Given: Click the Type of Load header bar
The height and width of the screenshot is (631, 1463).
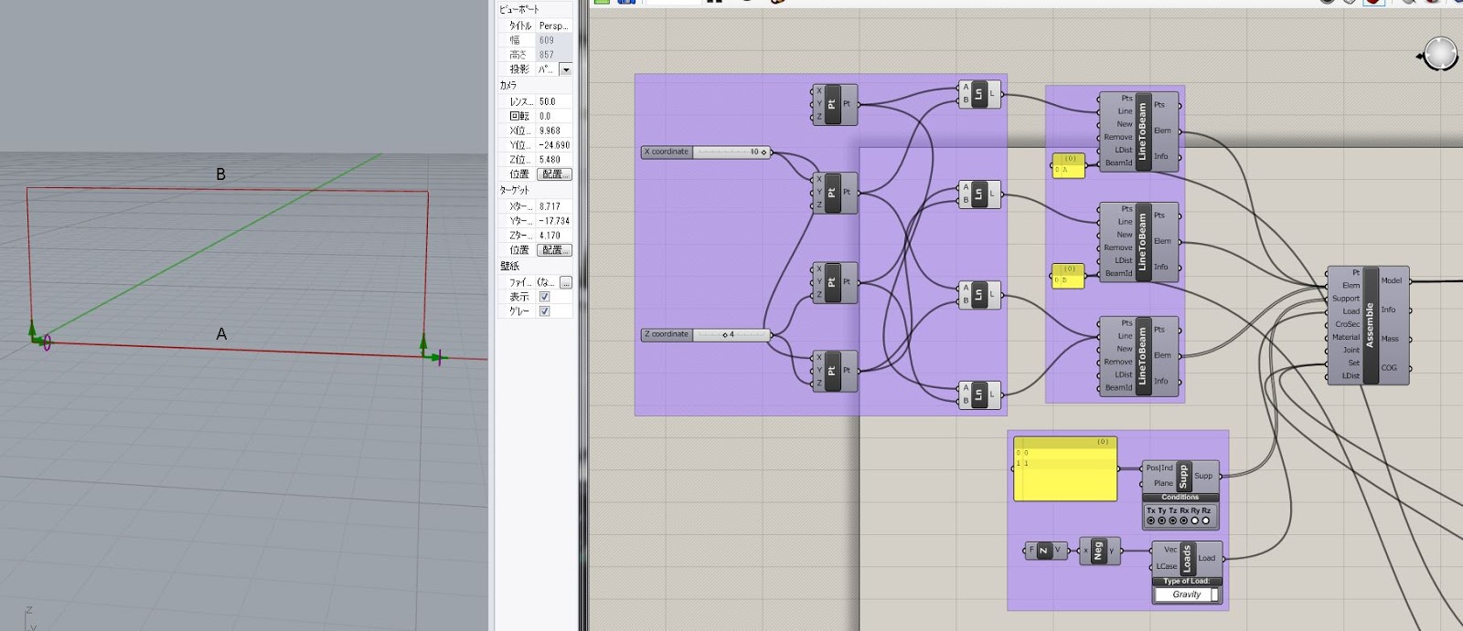Looking at the screenshot, I should pyautogui.click(x=1187, y=582).
